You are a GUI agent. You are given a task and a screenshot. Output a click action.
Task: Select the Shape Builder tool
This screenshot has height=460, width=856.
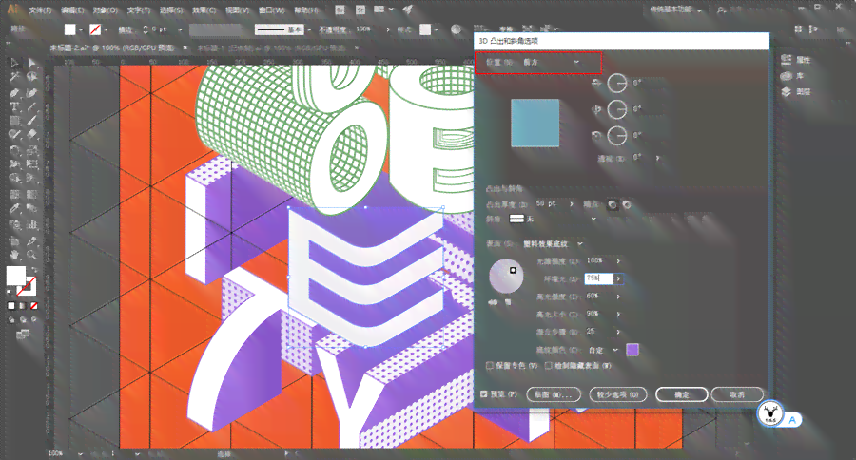point(14,178)
